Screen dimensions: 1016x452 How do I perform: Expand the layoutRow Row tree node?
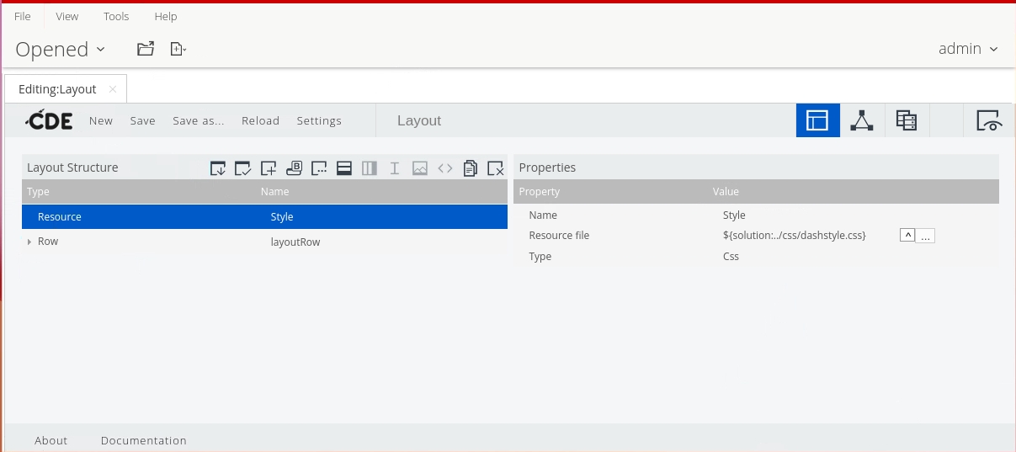[x=29, y=242]
